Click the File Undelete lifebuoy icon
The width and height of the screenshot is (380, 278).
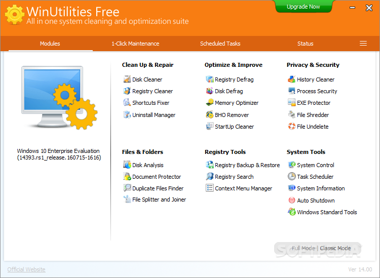pos(292,127)
